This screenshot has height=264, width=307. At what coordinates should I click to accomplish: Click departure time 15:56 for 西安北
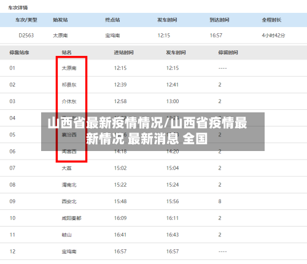[x=173, y=201]
